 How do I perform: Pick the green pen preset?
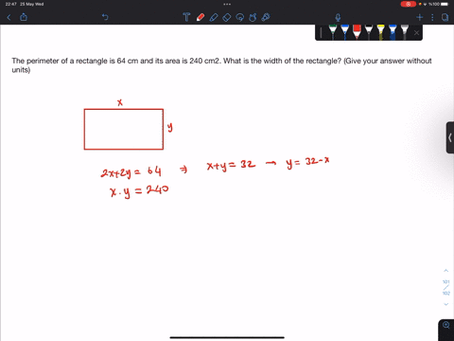tap(333, 32)
